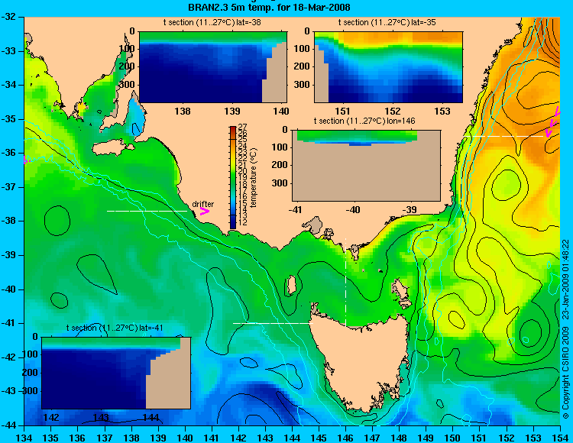Click the white dashed section line west of Tasmania

coord(273,323)
